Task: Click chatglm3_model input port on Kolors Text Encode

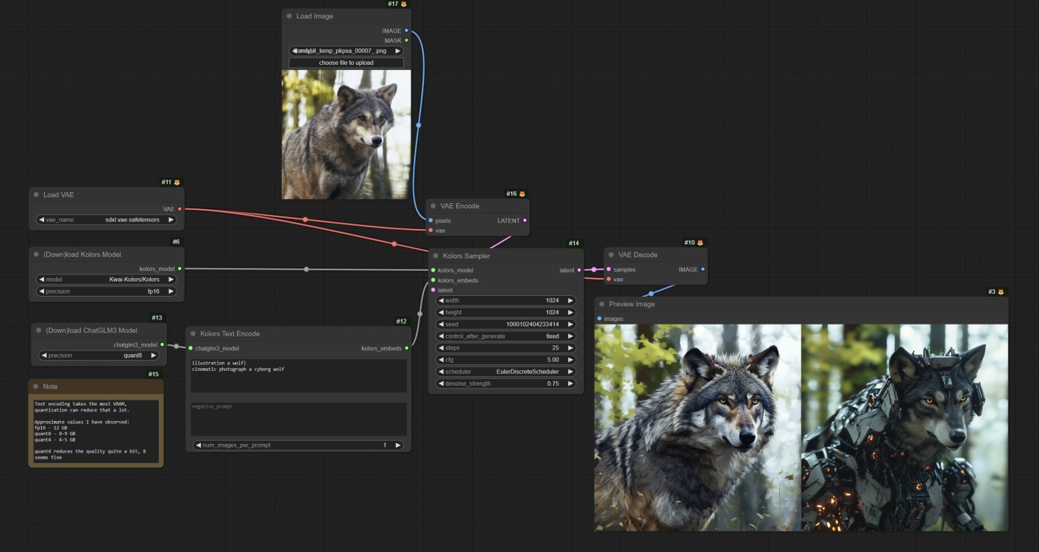Action: point(191,348)
